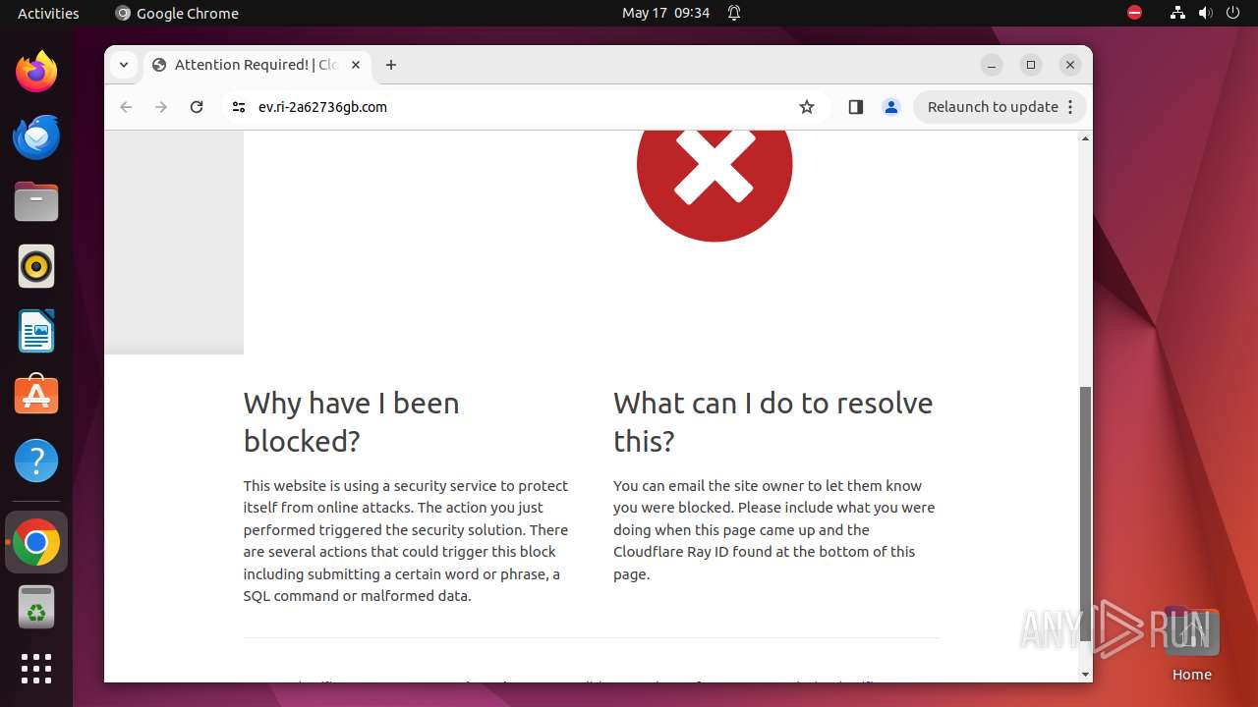
Task: Open the Help icon in dock
Action: tap(36, 461)
